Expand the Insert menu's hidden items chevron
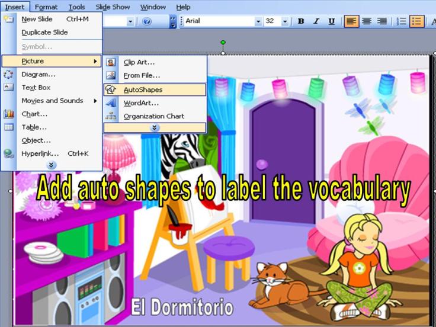 (x=52, y=165)
